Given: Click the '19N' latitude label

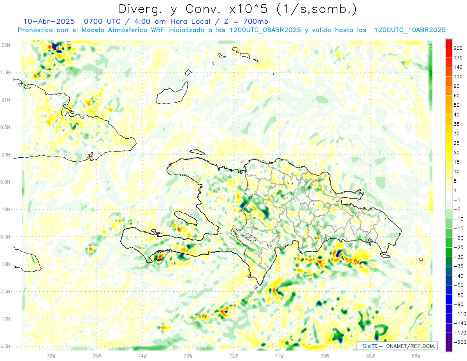Looking at the screenshot, I should [5, 210].
